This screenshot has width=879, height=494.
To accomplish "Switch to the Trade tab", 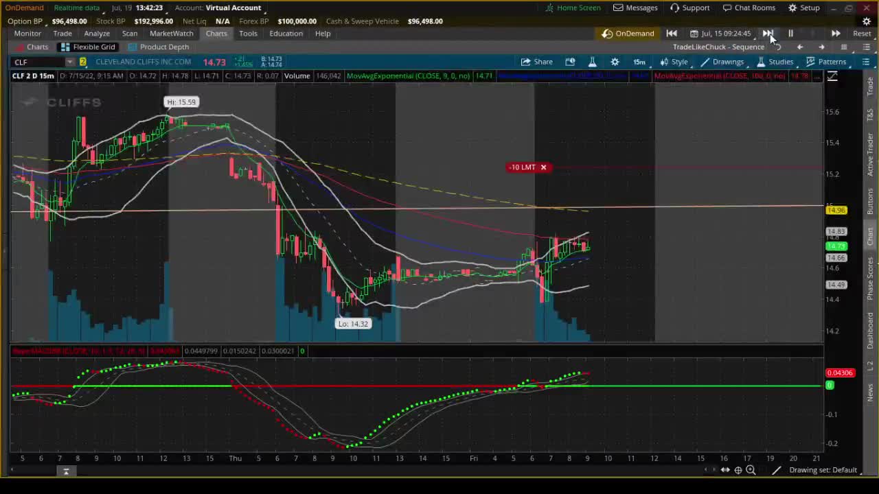I will pyautogui.click(x=62, y=33).
